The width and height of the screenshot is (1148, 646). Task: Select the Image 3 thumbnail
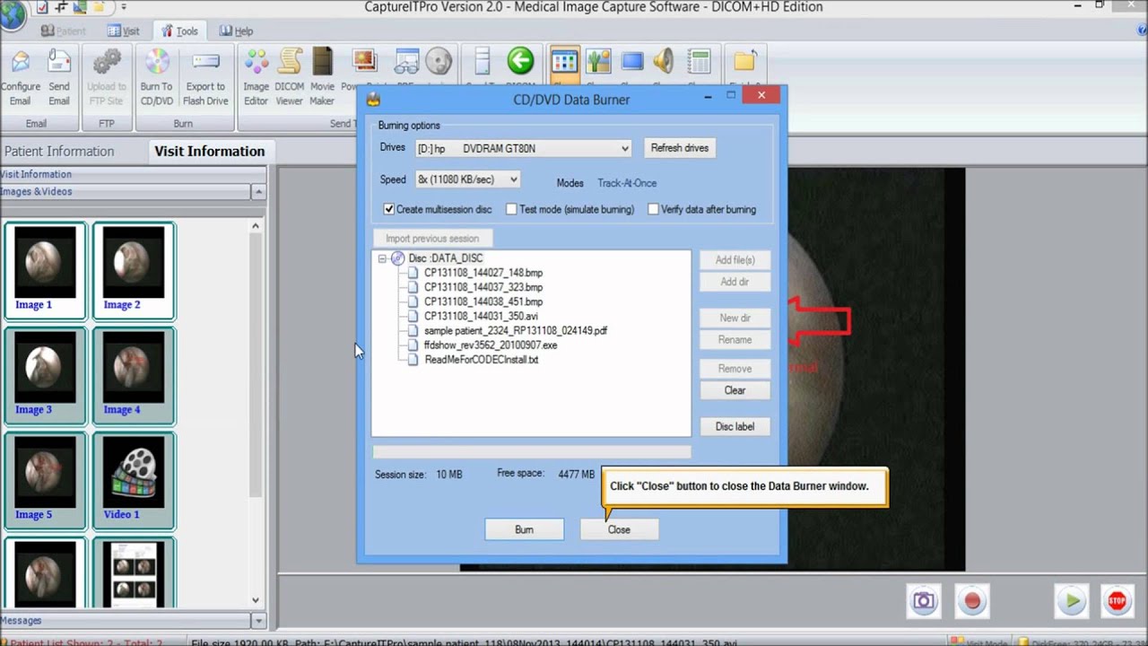tap(45, 374)
